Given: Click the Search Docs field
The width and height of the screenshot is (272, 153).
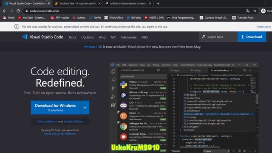Looking at the screenshot, I should pos(218,37).
